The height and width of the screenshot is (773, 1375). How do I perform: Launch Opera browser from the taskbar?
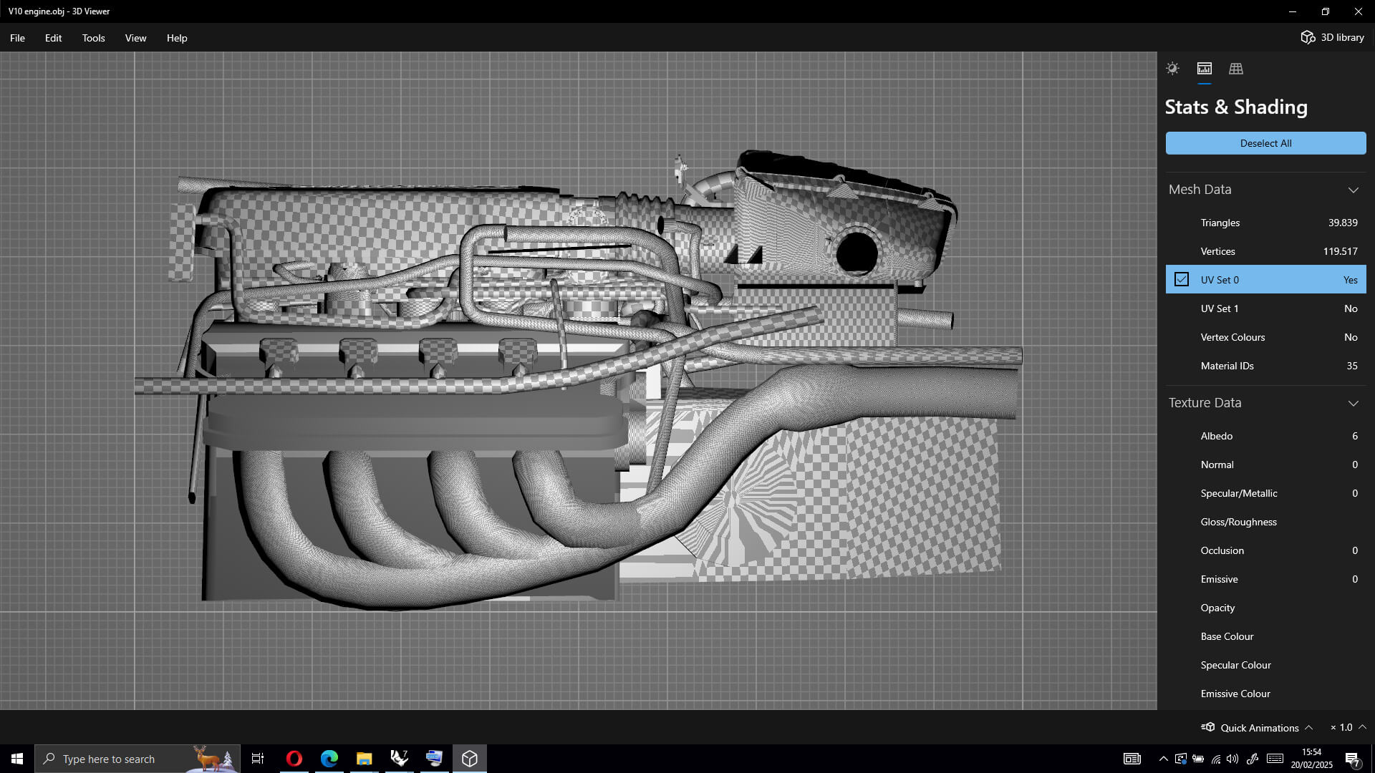click(x=294, y=759)
